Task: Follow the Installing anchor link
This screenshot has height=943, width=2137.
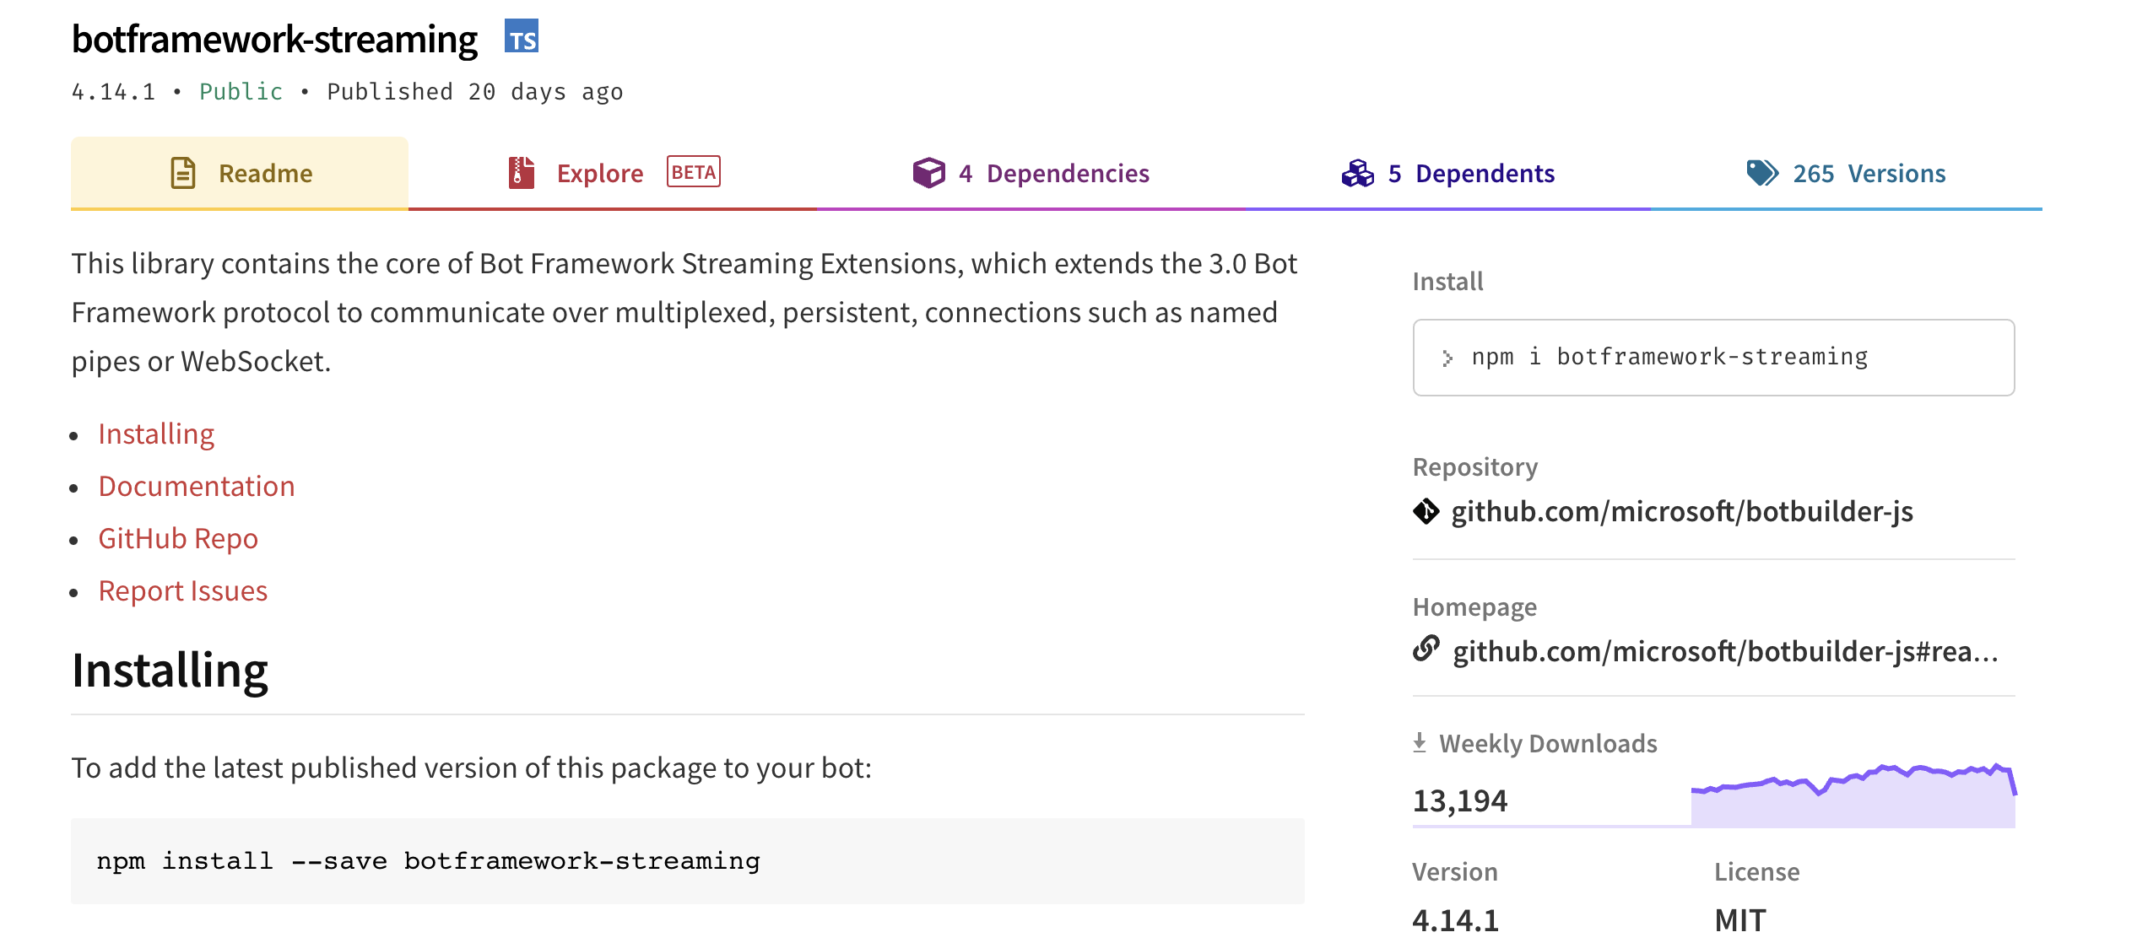Action: click(x=156, y=434)
